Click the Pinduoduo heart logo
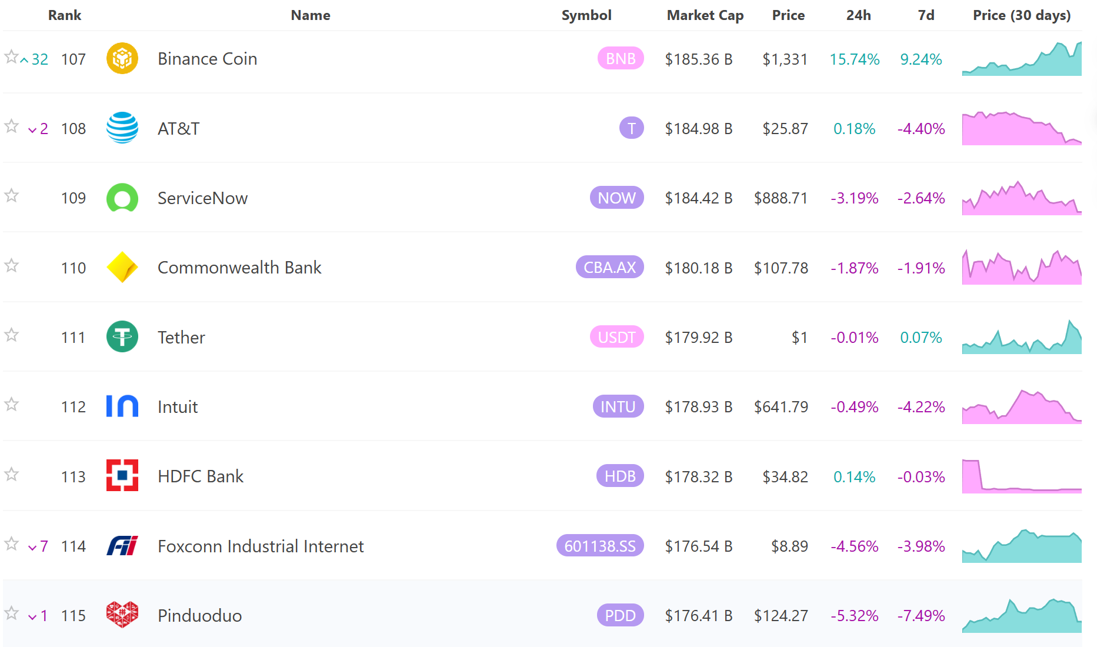The width and height of the screenshot is (1097, 647). [x=122, y=615]
